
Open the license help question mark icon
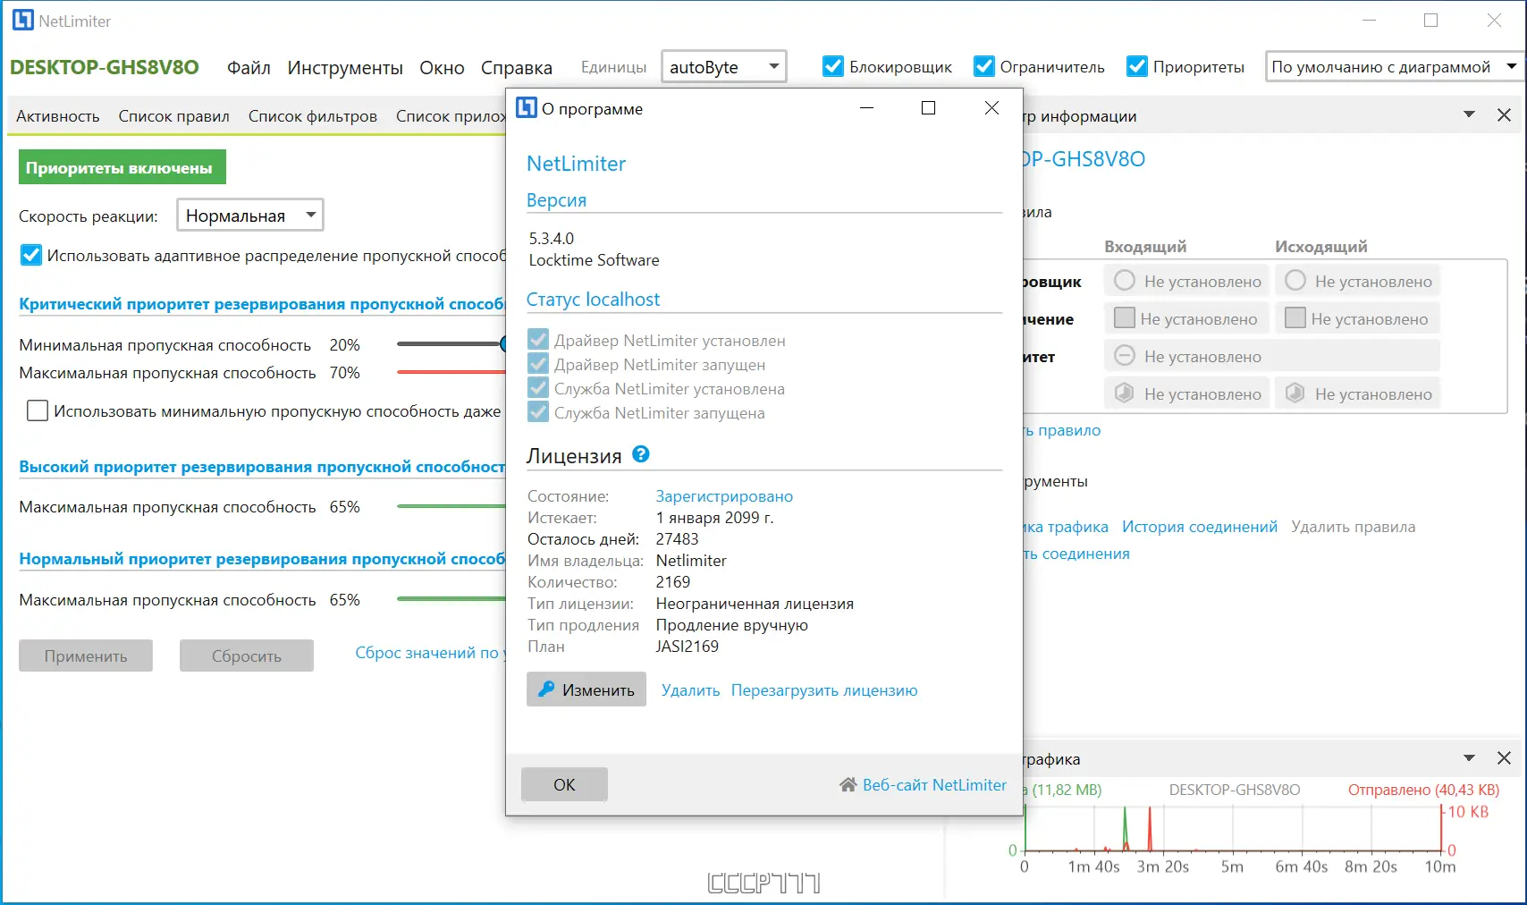point(640,454)
